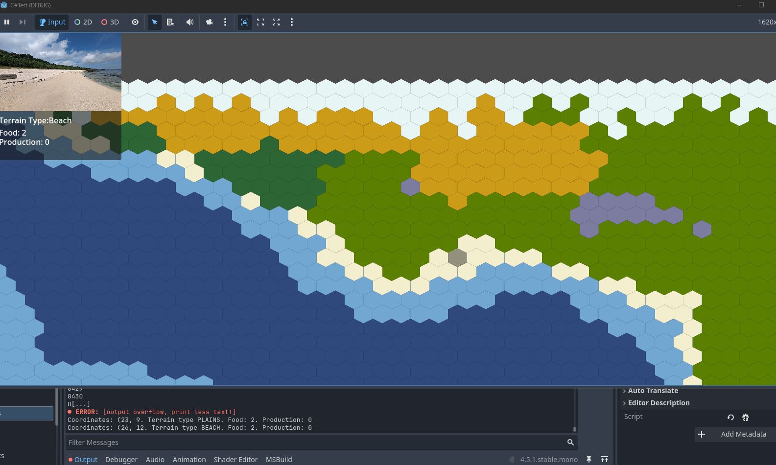Toggle the Input mode button
Viewport: 776px width, 465px height.
click(52, 22)
